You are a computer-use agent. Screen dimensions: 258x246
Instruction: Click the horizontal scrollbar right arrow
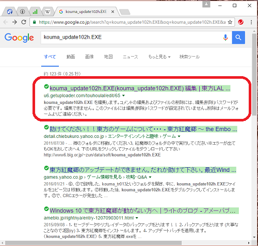249,243
